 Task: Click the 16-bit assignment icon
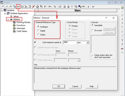click(x=64, y=7)
